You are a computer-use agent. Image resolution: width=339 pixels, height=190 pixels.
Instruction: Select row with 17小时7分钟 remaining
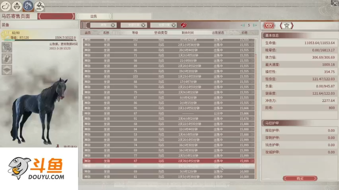168,81
